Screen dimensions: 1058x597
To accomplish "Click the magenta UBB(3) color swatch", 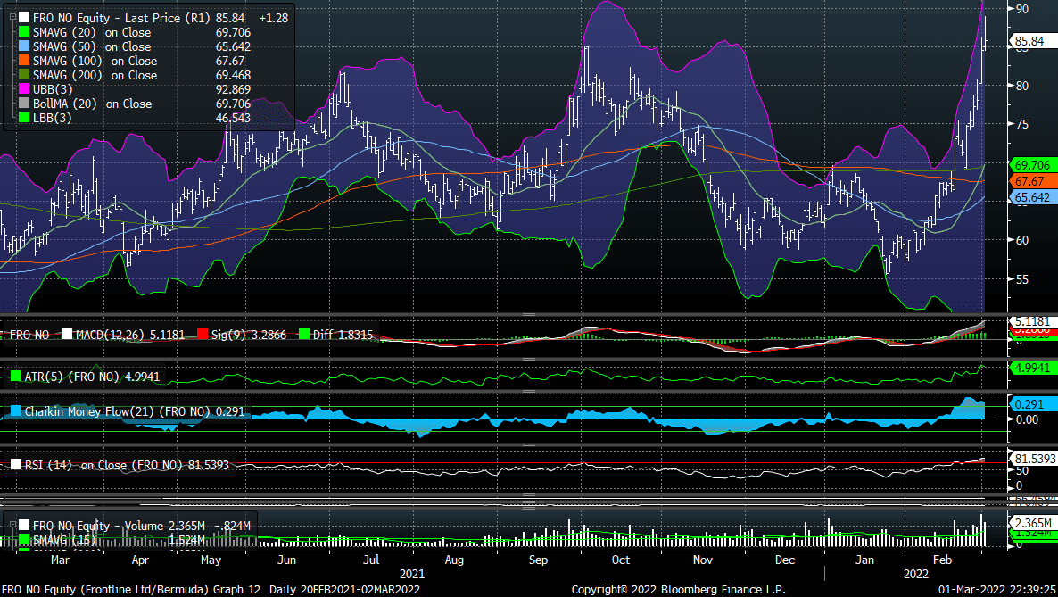I will click(23, 89).
